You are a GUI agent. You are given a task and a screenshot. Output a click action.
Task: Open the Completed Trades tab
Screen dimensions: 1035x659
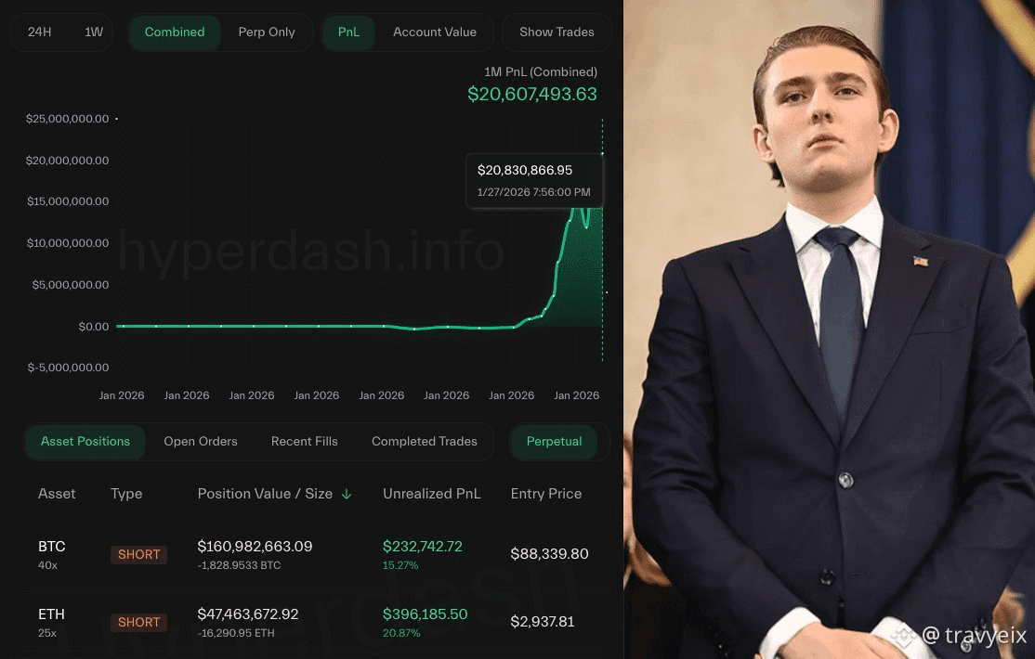[425, 441]
